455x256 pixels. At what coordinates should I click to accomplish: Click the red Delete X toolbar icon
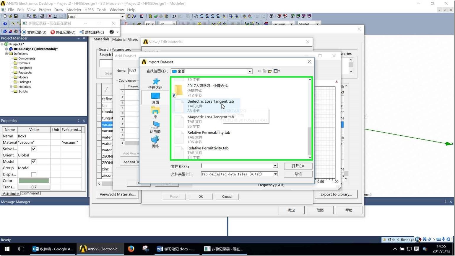(x=50, y=16)
